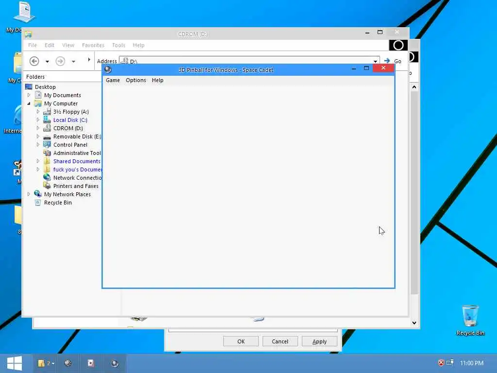Click Apply in the background dialog
The height and width of the screenshot is (373, 497).
(319, 341)
